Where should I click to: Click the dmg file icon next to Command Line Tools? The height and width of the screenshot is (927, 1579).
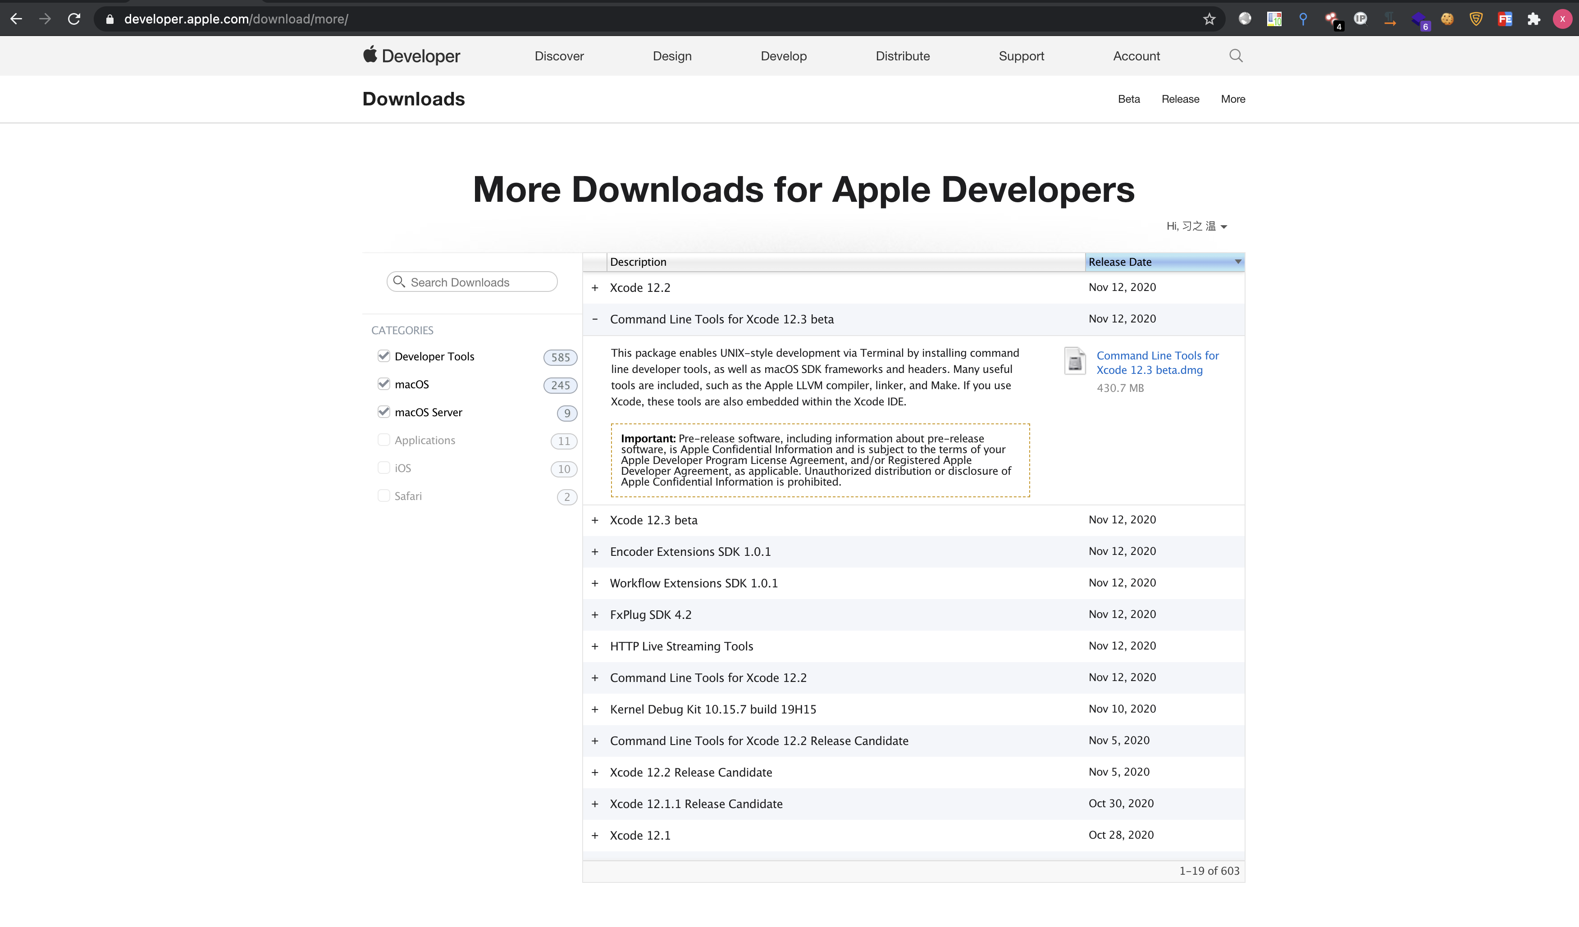1075,361
